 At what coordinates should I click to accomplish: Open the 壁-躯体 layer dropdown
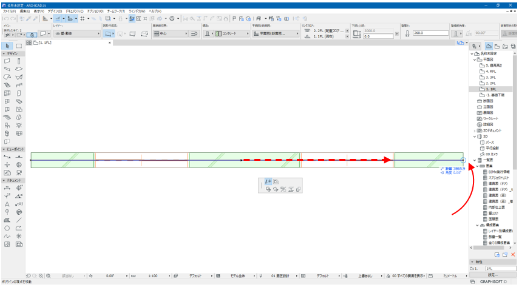pyautogui.click(x=77, y=33)
